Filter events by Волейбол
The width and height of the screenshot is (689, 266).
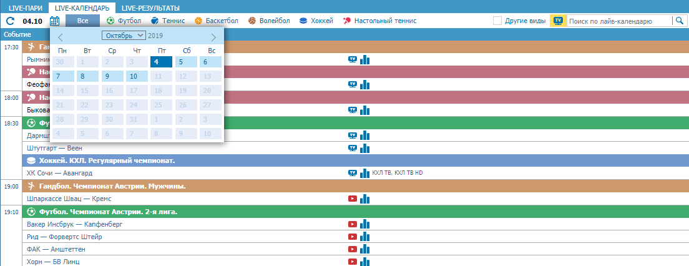click(x=269, y=21)
